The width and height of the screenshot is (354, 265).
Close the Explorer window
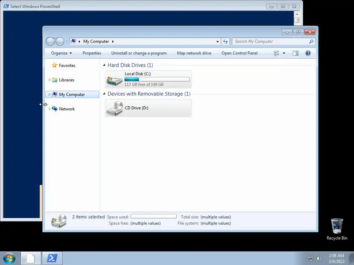coord(310,32)
